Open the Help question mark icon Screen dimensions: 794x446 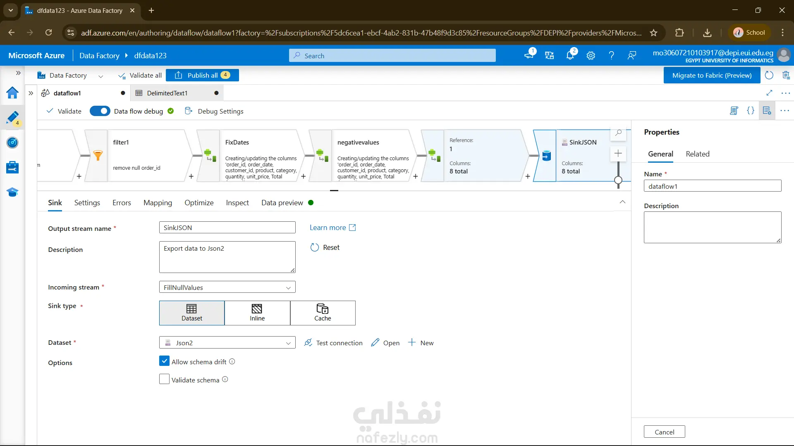pyautogui.click(x=611, y=55)
